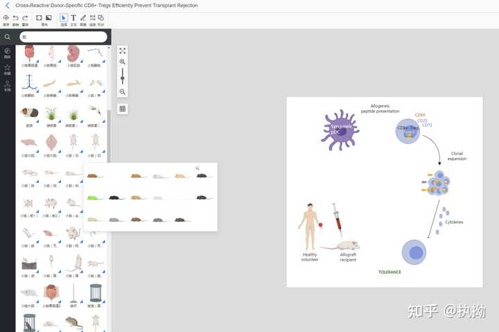Fit canvas to screen with the expand icon
This screenshot has height=332, width=499.
[x=123, y=51]
